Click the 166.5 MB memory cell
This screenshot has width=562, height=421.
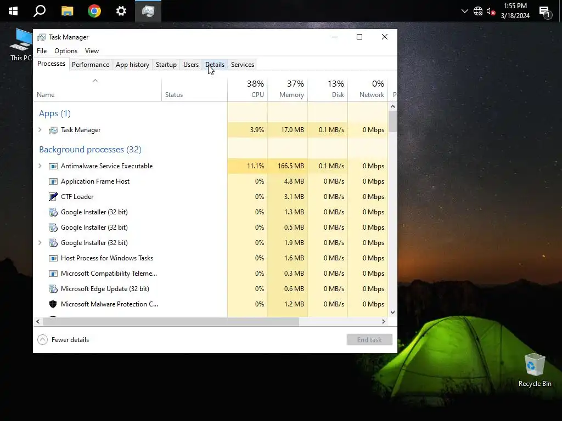click(288, 166)
